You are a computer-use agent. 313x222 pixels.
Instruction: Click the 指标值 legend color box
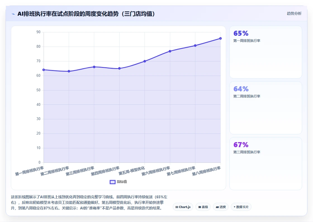(113, 182)
